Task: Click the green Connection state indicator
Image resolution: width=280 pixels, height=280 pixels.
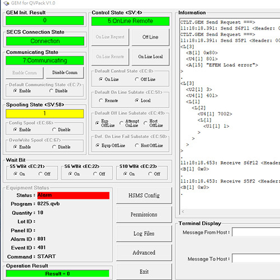Action: tap(45, 41)
